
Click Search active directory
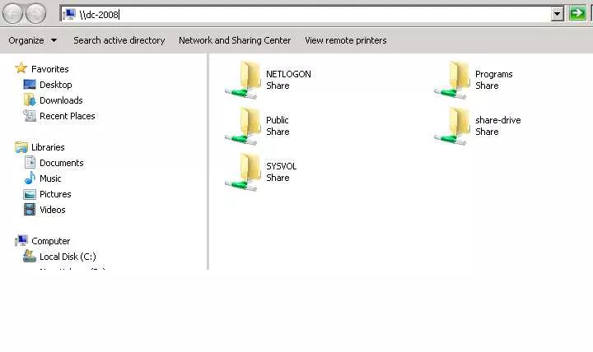pyautogui.click(x=119, y=40)
